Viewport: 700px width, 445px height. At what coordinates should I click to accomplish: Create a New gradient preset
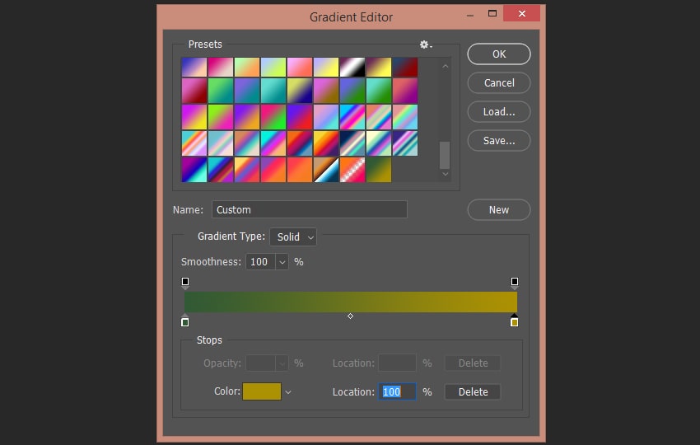pyautogui.click(x=499, y=209)
